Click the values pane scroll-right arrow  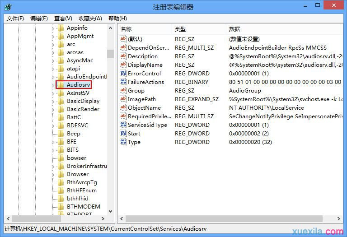tap(338, 218)
